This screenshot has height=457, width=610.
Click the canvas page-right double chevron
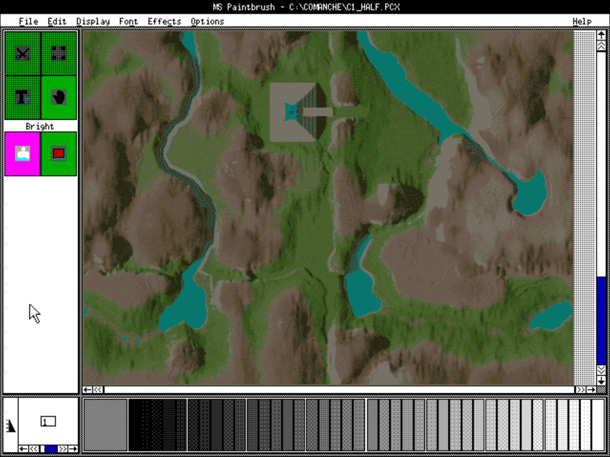pyautogui.click(x=581, y=390)
